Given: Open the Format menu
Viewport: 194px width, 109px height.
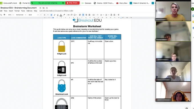Looking at the screenshot, I should pyautogui.click(x=17, y=11).
